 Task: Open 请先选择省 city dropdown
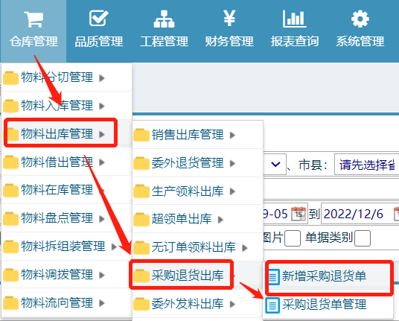(367, 164)
